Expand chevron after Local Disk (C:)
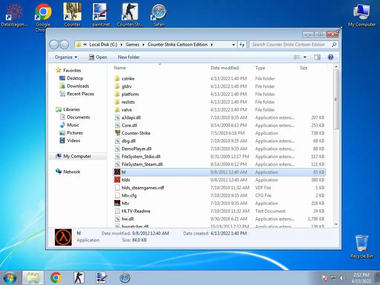 [x=121, y=45]
